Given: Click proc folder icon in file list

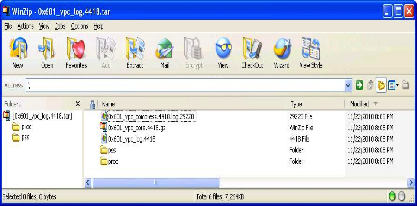Looking at the screenshot, I should click(x=104, y=161).
